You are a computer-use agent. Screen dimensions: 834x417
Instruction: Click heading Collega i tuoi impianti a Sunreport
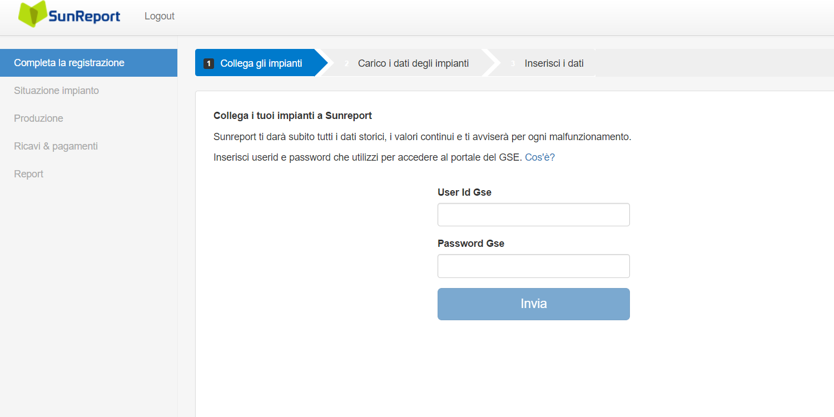coord(292,116)
